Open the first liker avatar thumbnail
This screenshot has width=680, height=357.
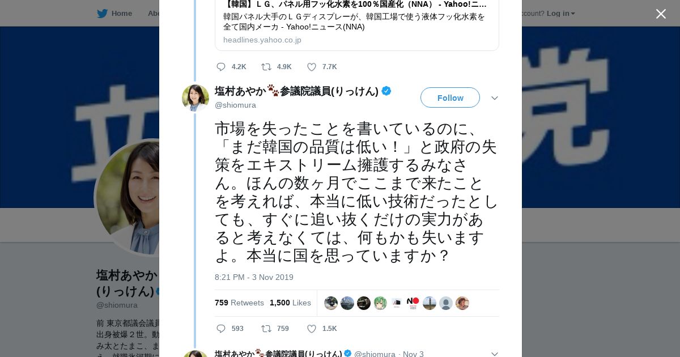coord(331,303)
